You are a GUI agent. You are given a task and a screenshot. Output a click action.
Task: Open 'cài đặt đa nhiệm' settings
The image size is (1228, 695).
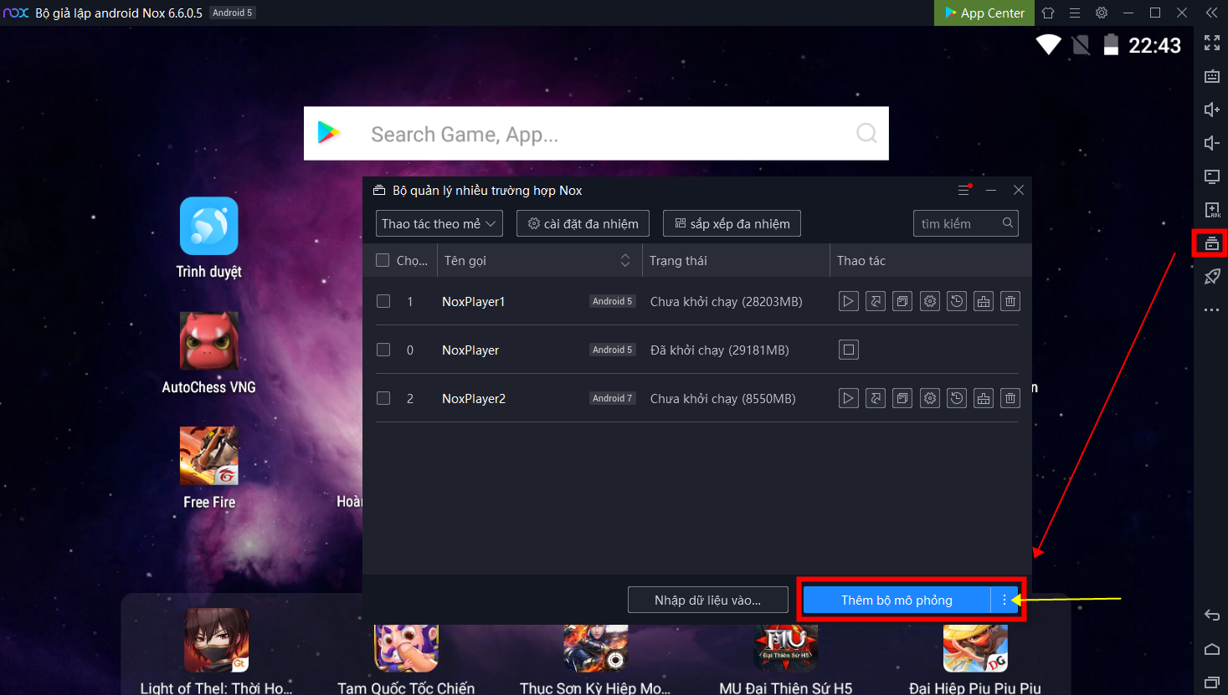[583, 223]
